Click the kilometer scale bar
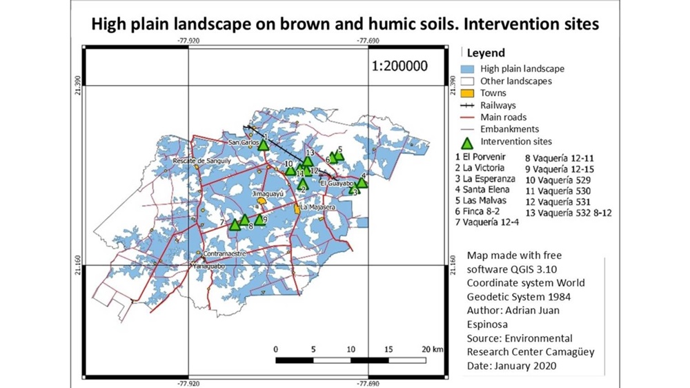 click(x=351, y=360)
